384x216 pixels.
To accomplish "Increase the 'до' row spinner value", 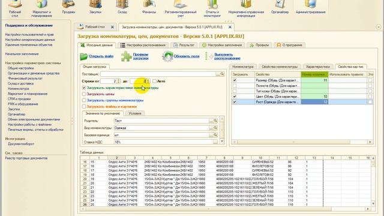I will pos(148,80).
